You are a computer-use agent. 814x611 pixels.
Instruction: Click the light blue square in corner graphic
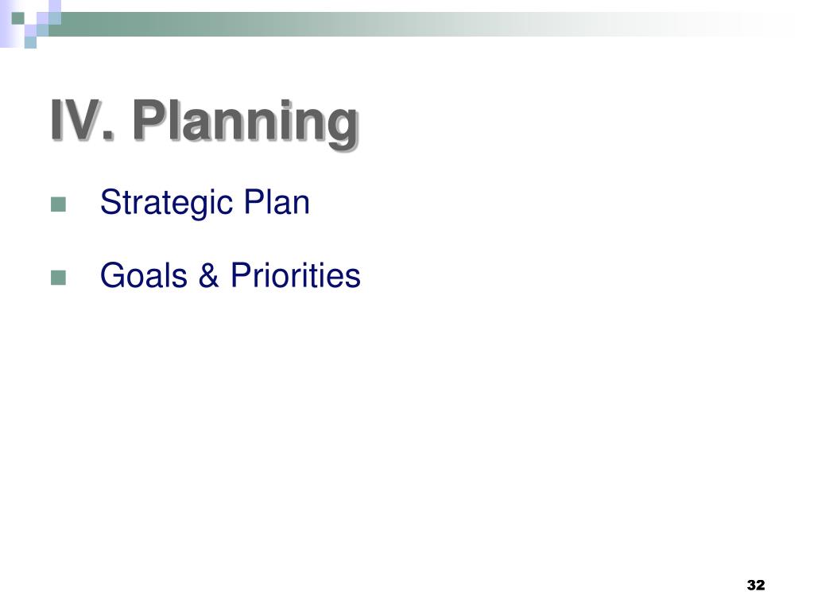point(30,43)
